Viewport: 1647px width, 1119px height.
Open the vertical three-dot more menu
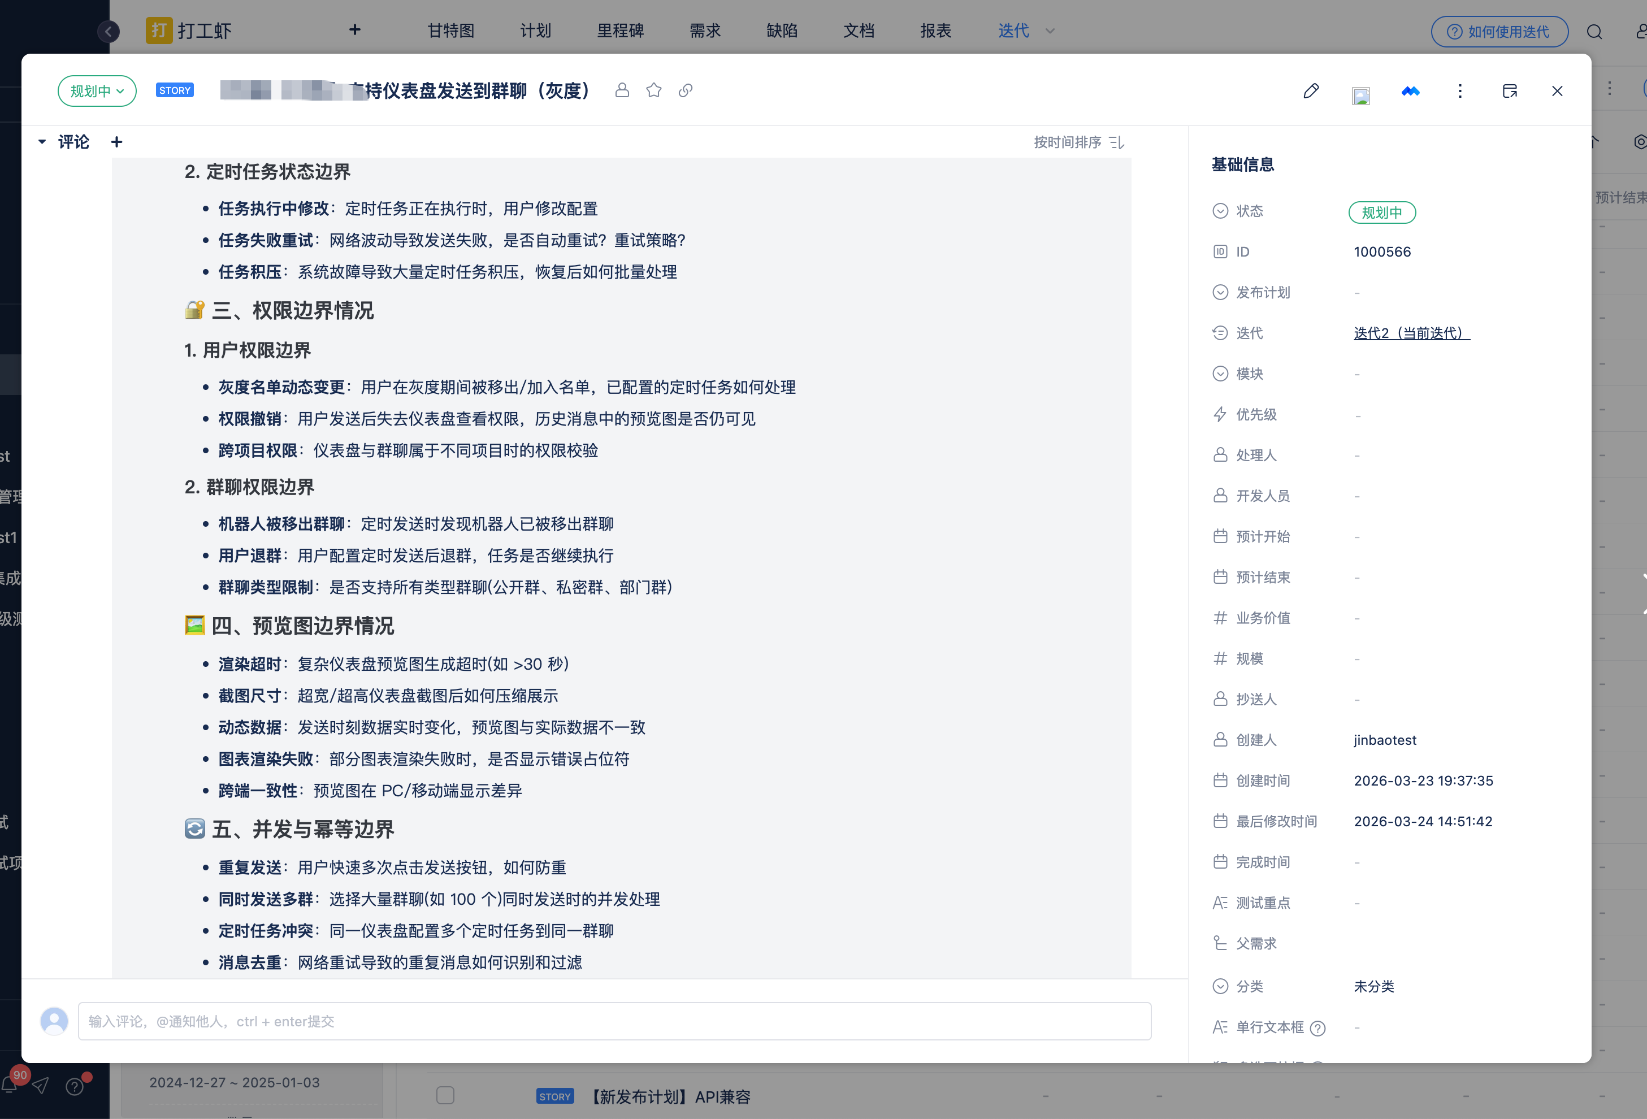tap(1460, 91)
